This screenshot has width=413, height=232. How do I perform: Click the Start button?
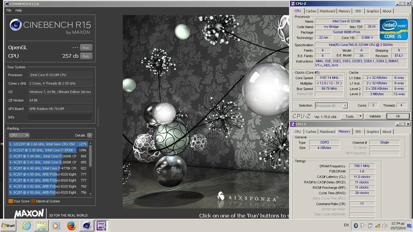pos(8,226)
